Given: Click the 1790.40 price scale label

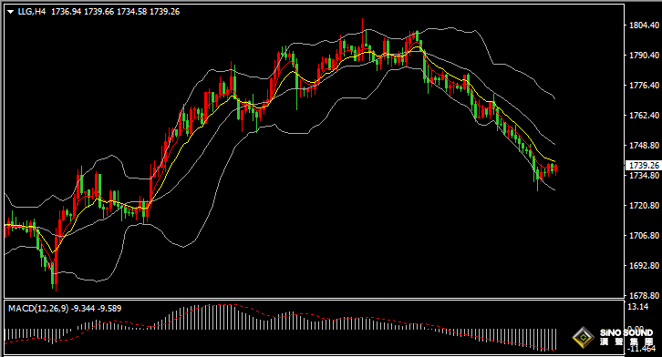Looking at the screenshot, I should (644, 56).
